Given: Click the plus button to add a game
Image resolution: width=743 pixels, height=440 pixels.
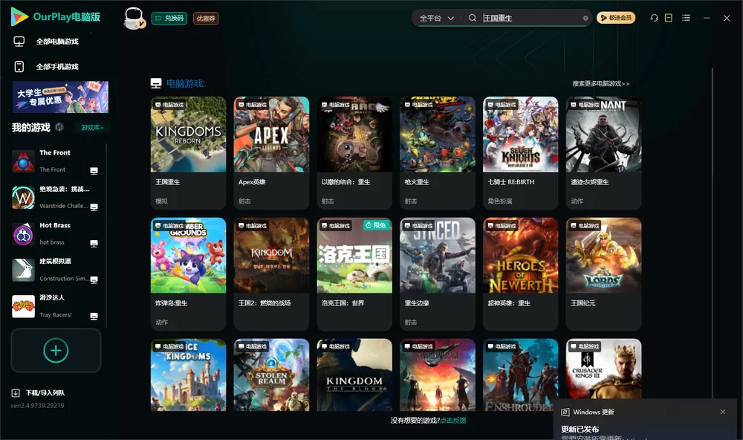Looking at the screenshot, I should point(56,350).
